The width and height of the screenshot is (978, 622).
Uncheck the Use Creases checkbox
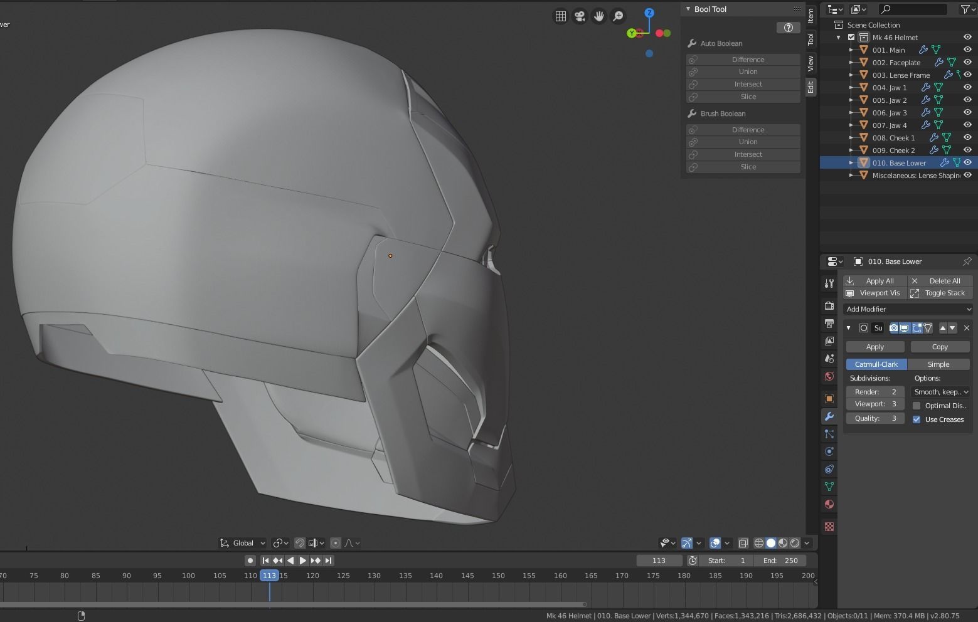click(917, 419)
